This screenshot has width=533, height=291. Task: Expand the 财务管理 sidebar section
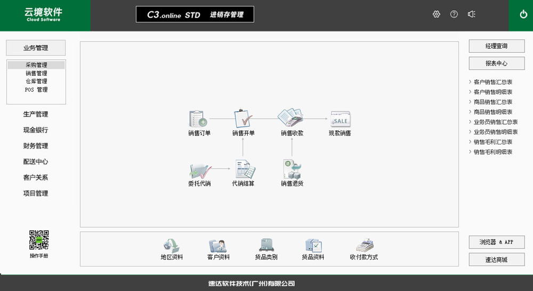pos(36,145)
